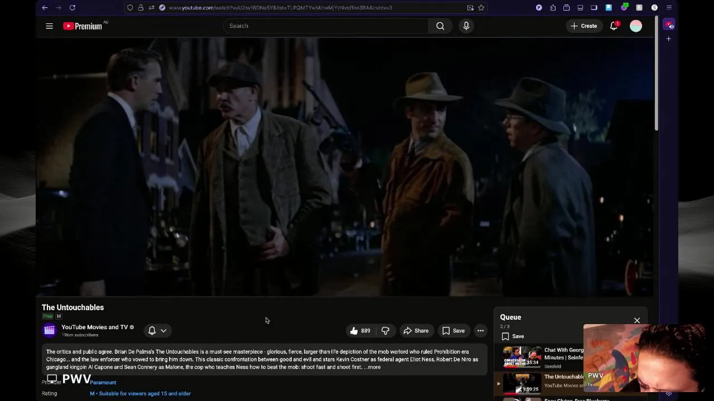Image resolution: width=714 pixels, height=401 pixels.
Task: Reload the page in the browser
Action: coord(73,7)
